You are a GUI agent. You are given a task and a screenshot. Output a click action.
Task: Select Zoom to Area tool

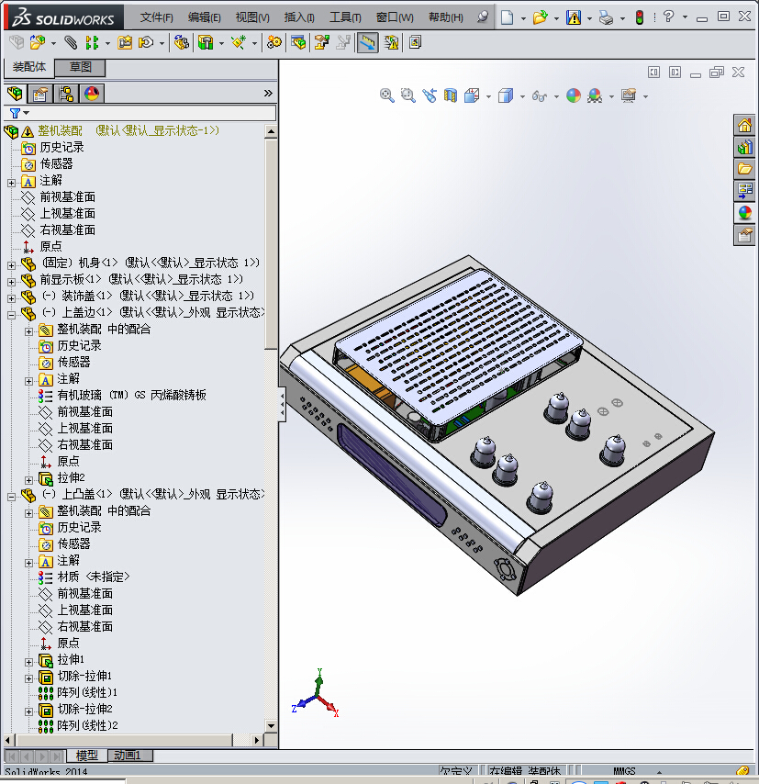[408, 95]
